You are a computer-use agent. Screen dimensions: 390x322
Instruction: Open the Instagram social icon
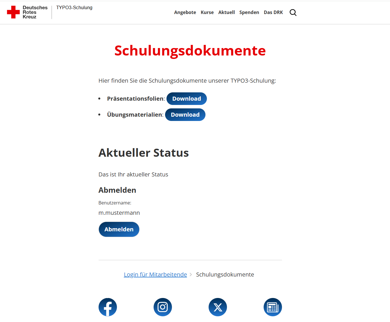[x=163, y=307]
